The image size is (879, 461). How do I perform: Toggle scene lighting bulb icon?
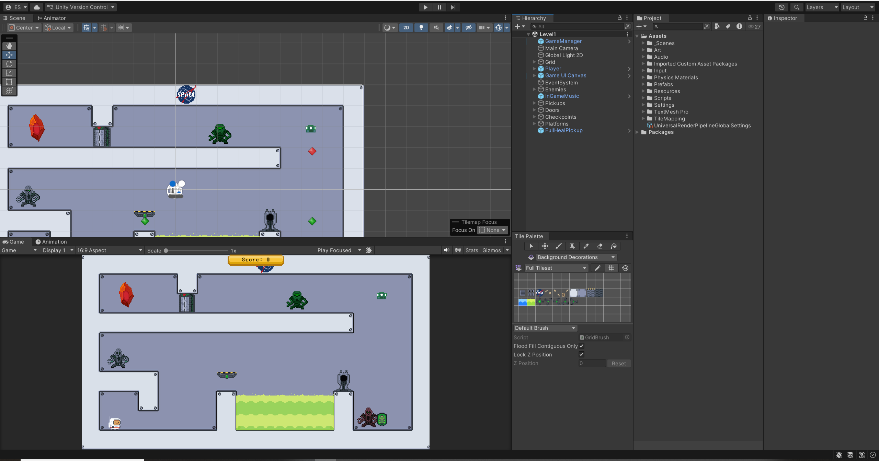click(421, 27)
